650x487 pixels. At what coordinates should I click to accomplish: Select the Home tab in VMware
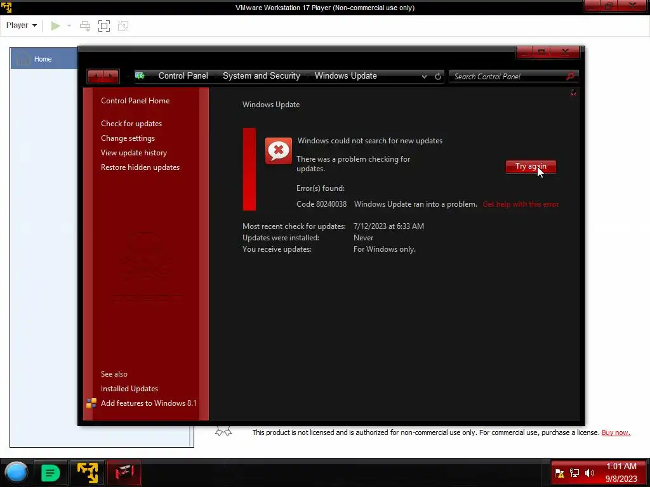point(44,59)
